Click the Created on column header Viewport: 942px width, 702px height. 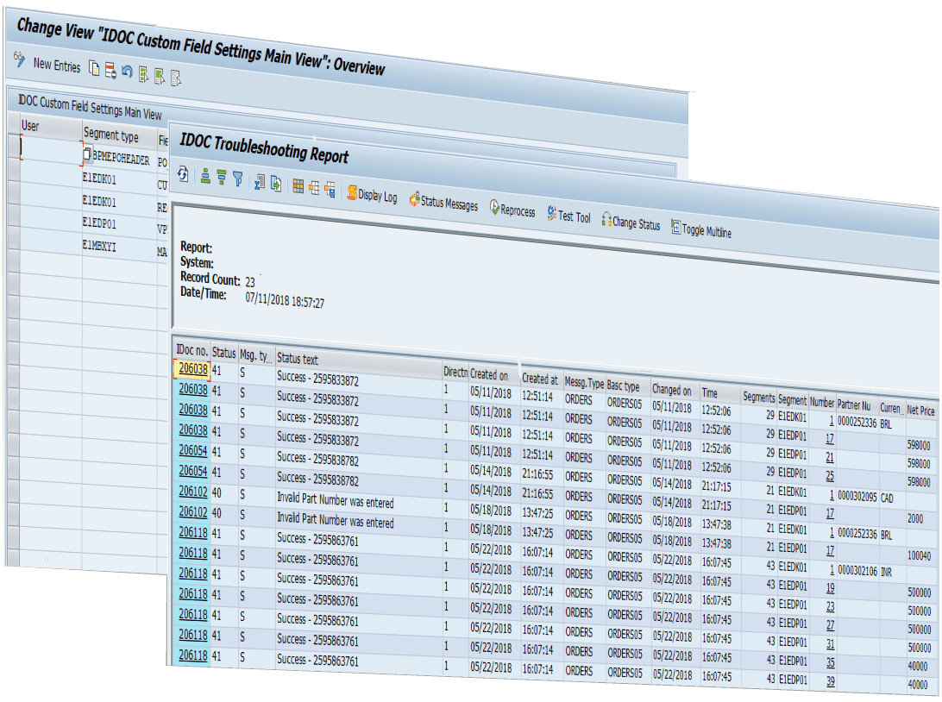point(493,374)
